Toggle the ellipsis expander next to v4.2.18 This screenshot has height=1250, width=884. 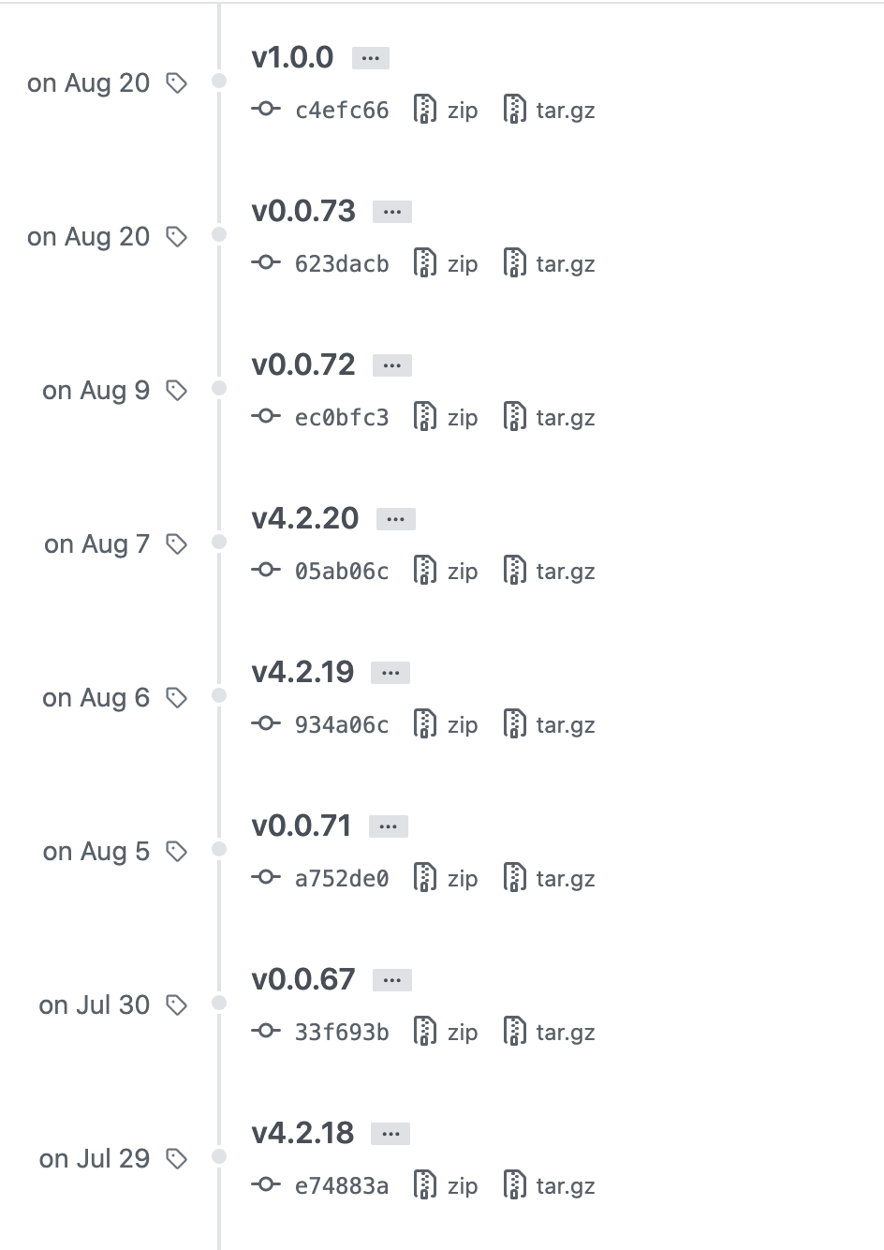coord(390,1134)
